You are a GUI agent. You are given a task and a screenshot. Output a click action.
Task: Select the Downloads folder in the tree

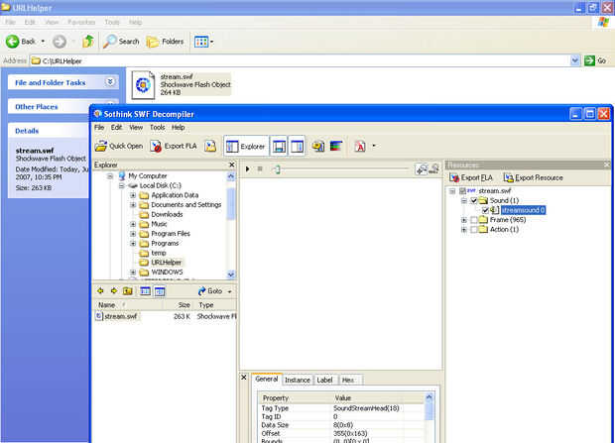click(x=167, y=214)
